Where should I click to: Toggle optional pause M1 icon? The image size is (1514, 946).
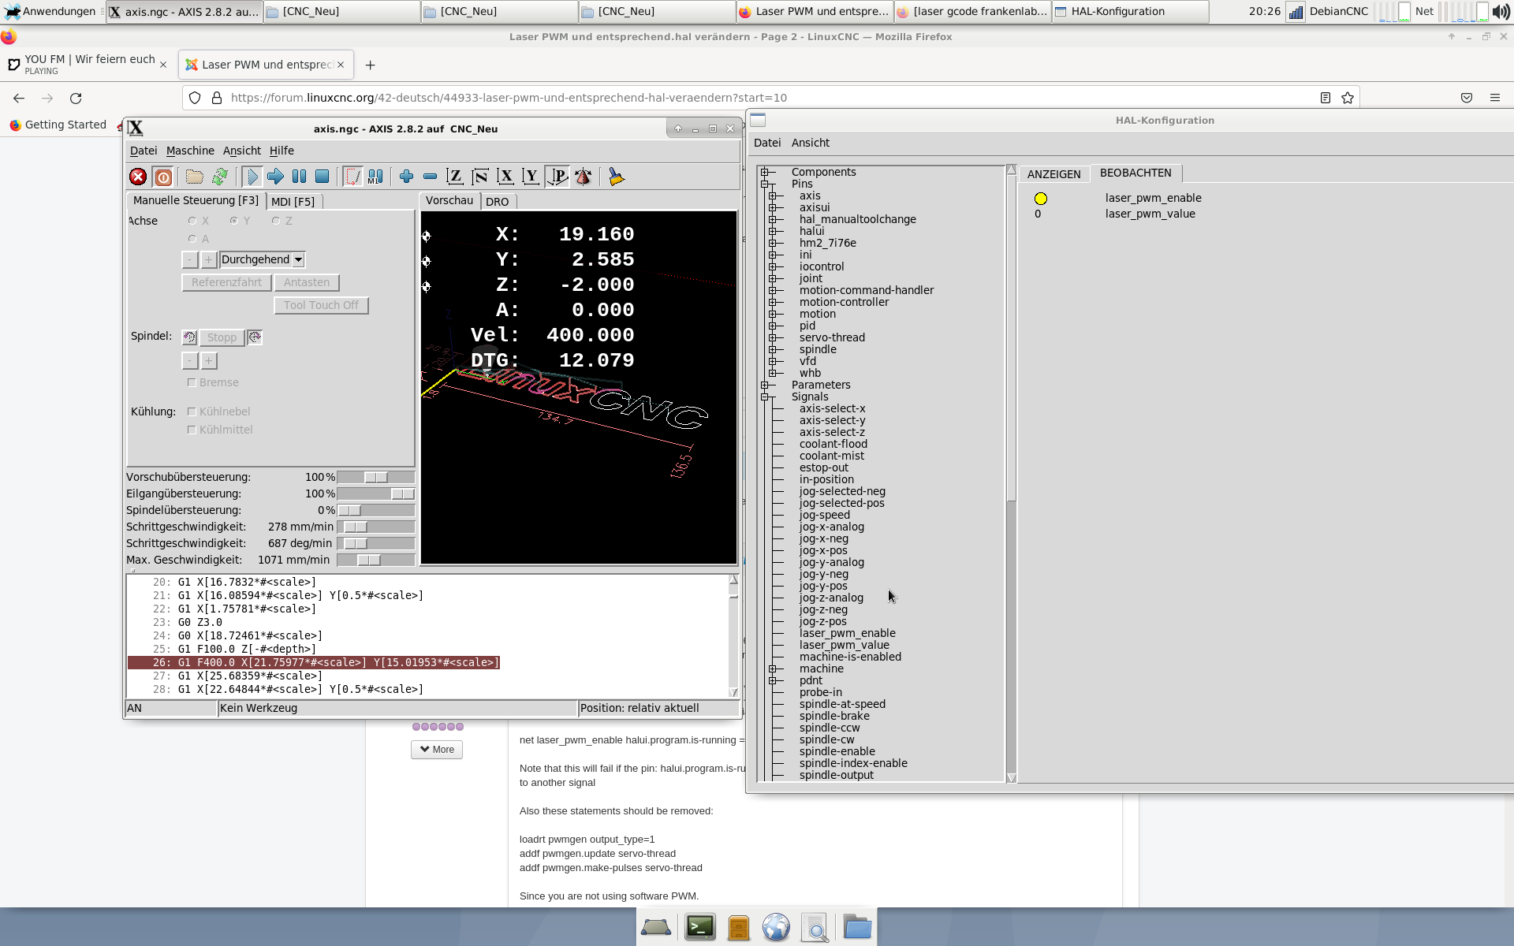pyautogui.click(x=375, y=177)
